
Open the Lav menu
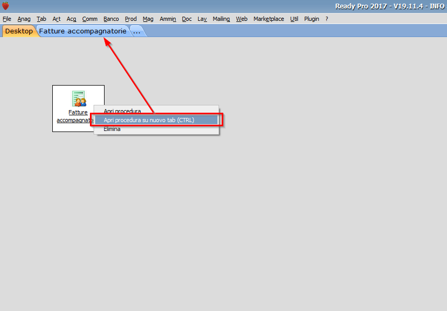pos(202,19)
